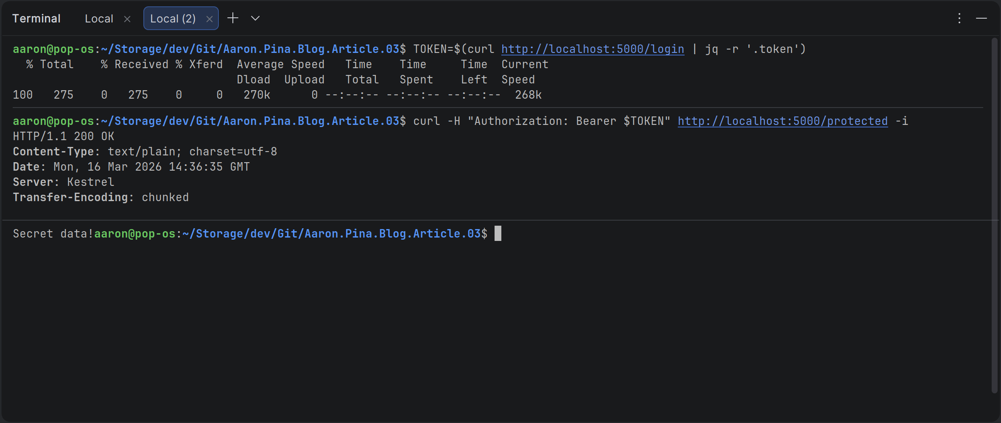Switch to the Local tab
The width and height of the screenshot is (1001, 423).
[x=99, y=19]
